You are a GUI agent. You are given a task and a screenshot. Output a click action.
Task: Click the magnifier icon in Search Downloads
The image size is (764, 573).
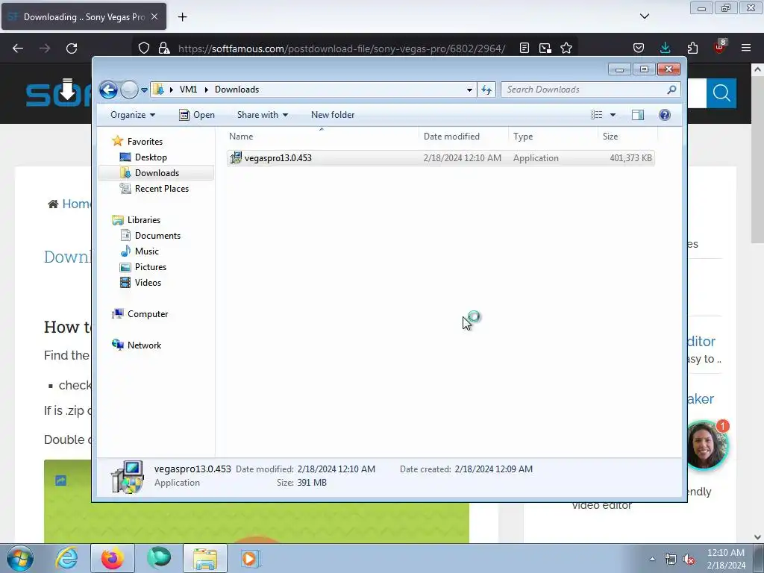pyautogui.click(x=671, y=90)
